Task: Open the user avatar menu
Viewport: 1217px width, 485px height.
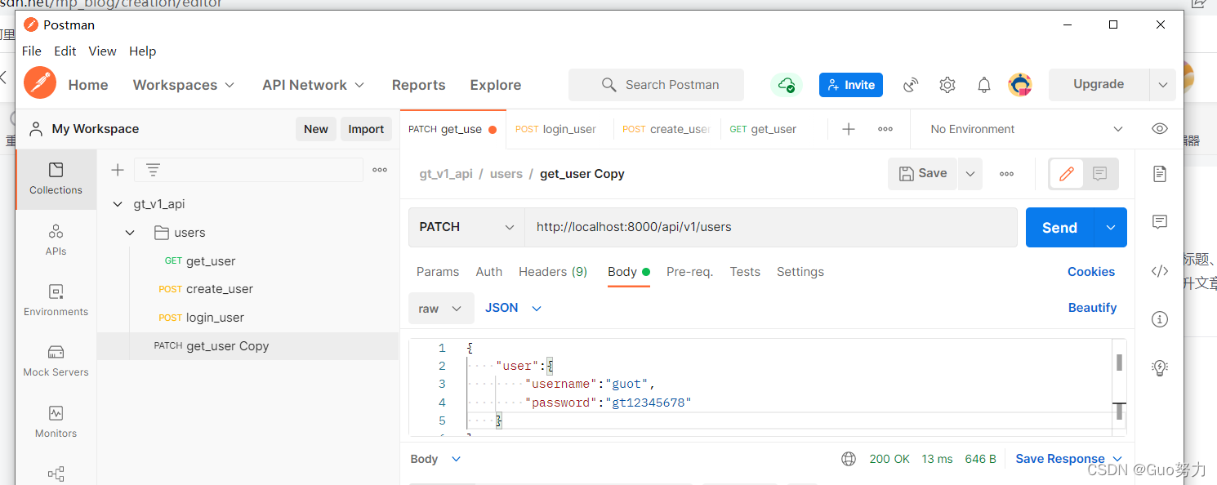Action: click(x=1020, y=85)
